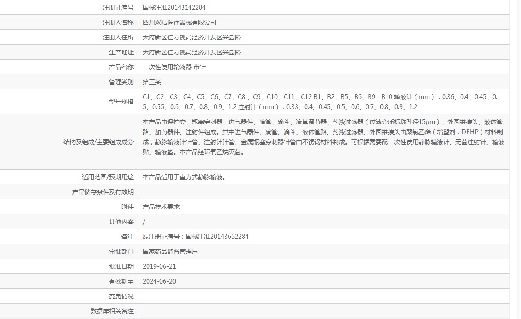The image size is (521, 319).
Task: Click the 生产地址 label
Action: [x=121, y=52]
